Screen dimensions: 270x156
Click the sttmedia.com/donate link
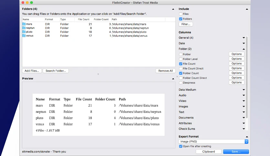coord(36,151)
